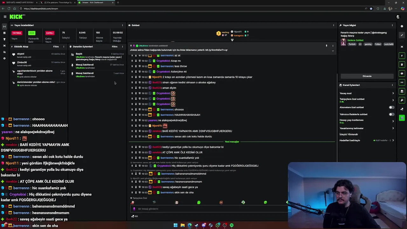Click the Turkish stream tag

(x=352, y=44)
